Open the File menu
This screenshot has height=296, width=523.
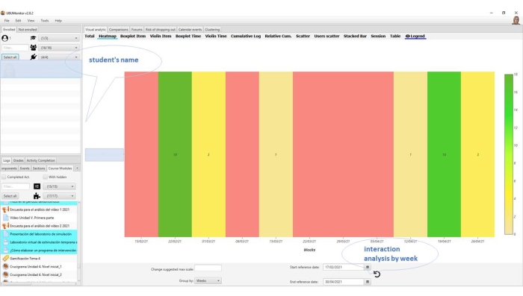tap(7, 21)
